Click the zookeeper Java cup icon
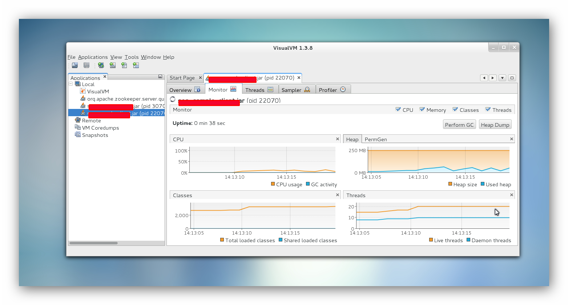This screenshot has height=305, width=568. pyautogui.click(x=83, y=98)
